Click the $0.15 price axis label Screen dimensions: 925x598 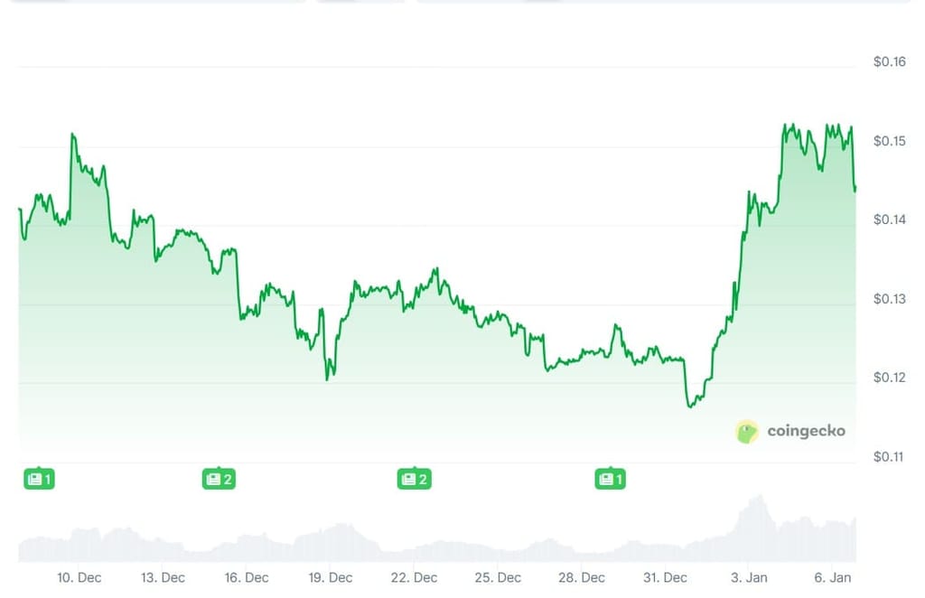pos(890,141)
